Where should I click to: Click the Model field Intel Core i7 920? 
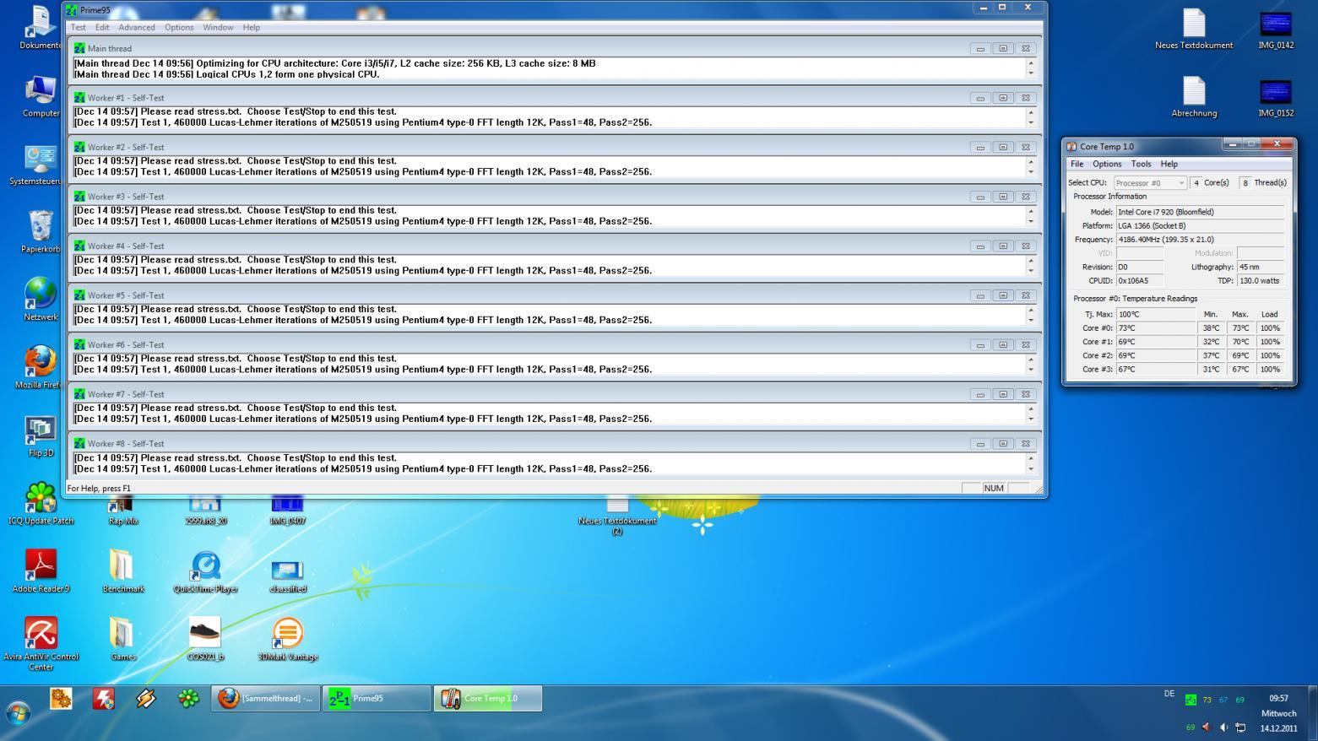point(1200,212)
